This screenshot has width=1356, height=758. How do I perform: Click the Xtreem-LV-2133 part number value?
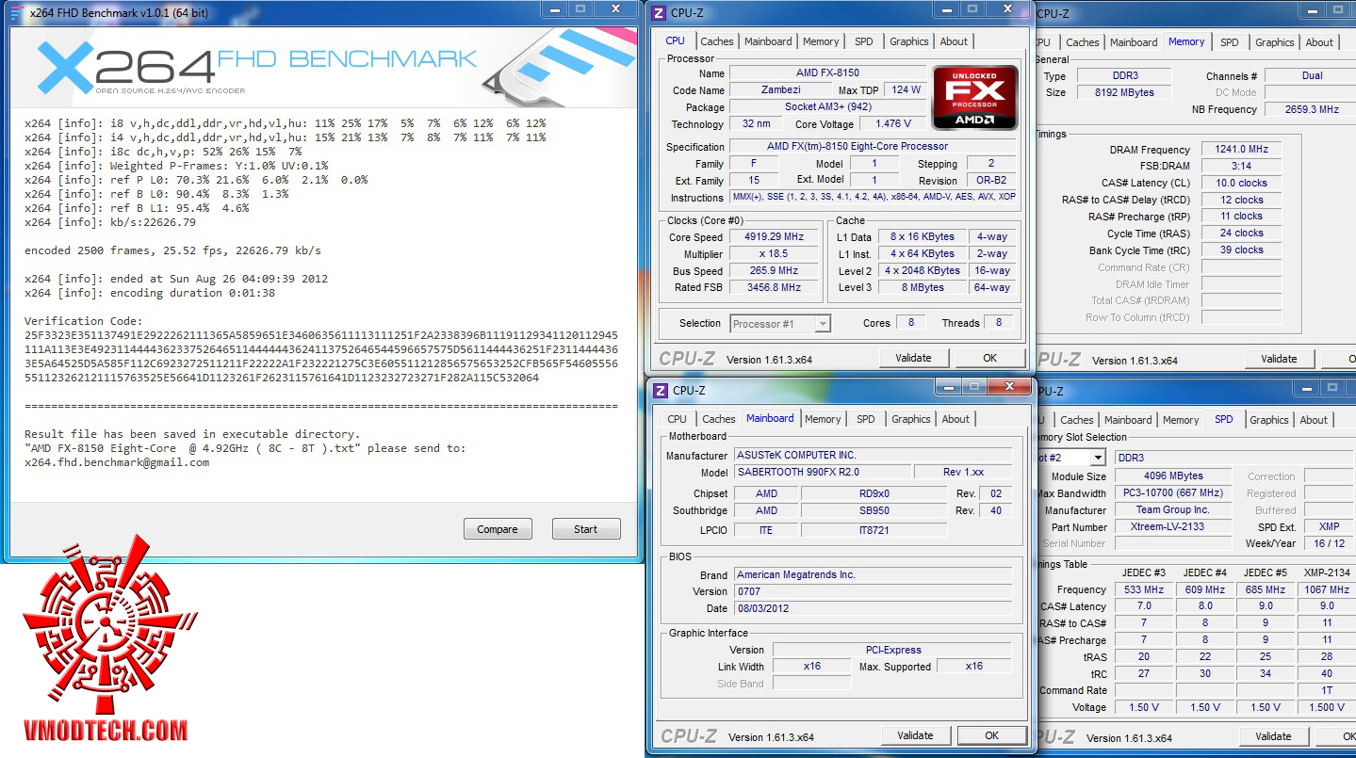point(1173,527)
